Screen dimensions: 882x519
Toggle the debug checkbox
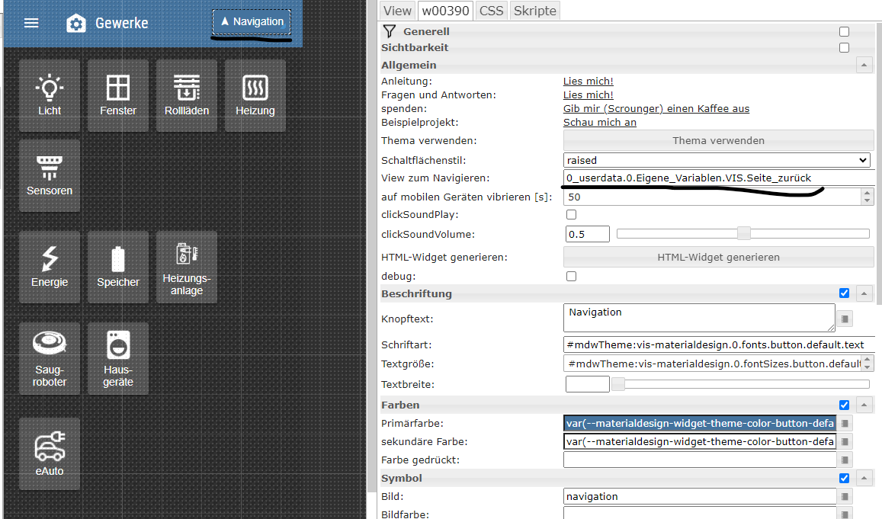571,276
